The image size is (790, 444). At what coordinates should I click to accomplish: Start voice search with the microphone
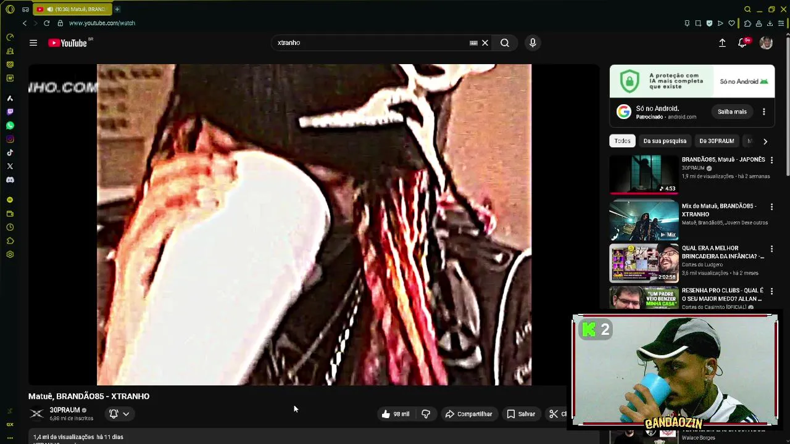coord(533,43)
